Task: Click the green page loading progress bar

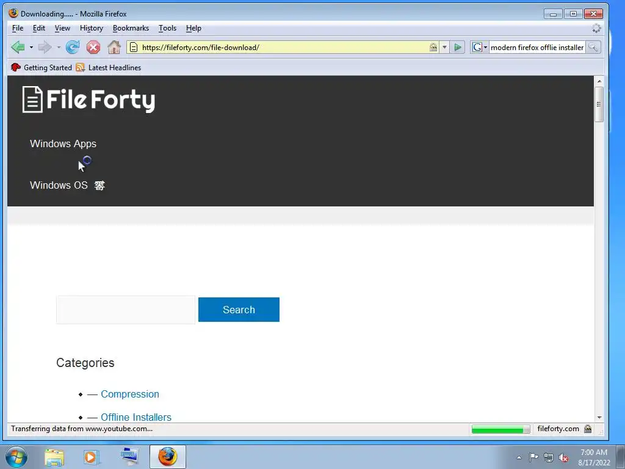Action: click(x=500, y=429)
